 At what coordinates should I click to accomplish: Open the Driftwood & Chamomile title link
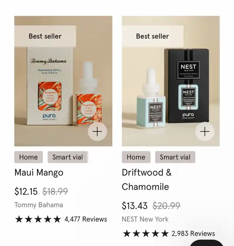pos(147,180)
